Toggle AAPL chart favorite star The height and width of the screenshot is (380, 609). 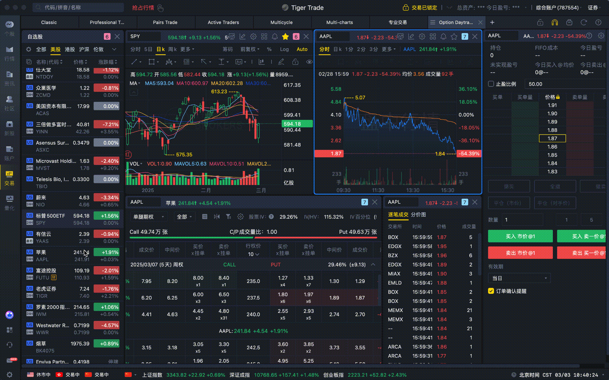pyautogui.click(x=454, y=36)
